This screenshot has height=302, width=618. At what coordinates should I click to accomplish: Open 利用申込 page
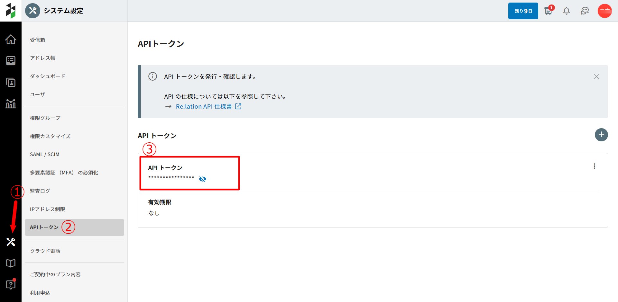click(74, 293)
